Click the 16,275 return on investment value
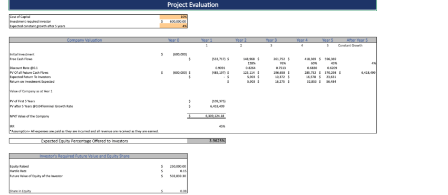 [x=280, y=81]
